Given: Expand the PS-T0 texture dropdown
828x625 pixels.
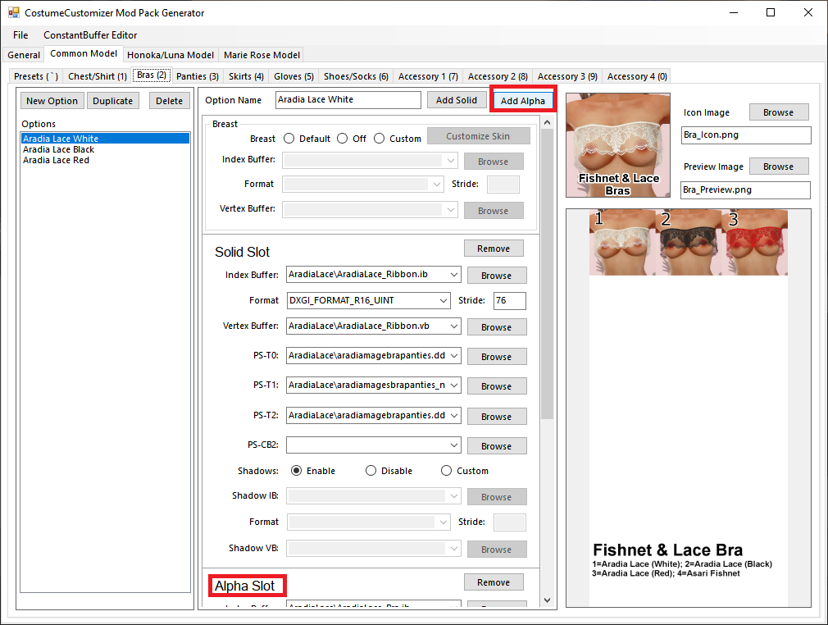Looking at the screenshot, I should [x=454, y=356].
